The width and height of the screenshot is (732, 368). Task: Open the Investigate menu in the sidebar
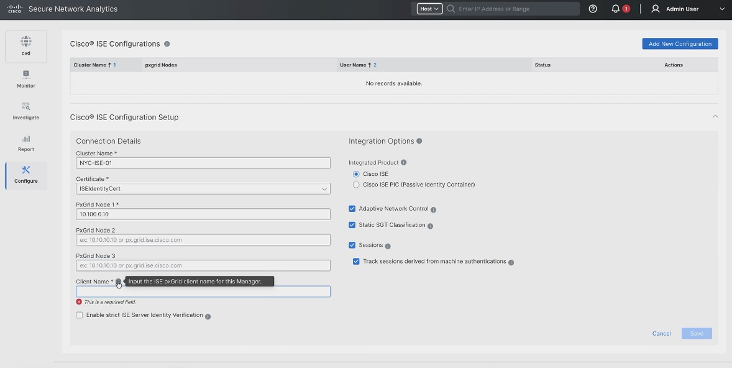[26, 111]
